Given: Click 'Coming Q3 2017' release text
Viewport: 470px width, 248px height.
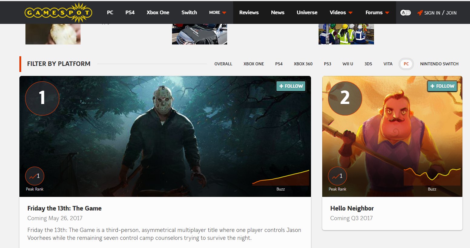Looking at the screenshot, I should coord(351,218).
